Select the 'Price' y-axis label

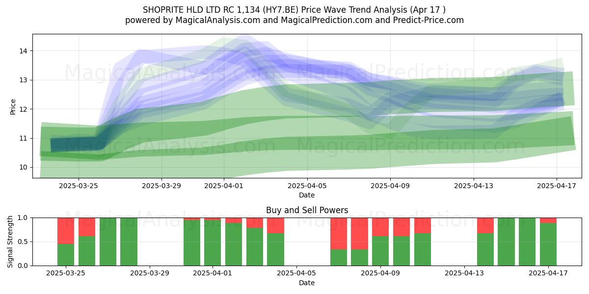click(13, 106)
